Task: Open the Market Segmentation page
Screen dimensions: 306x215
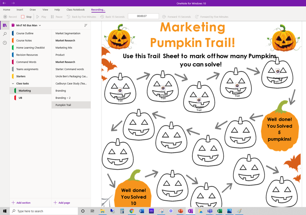Action: pos(71,33)
